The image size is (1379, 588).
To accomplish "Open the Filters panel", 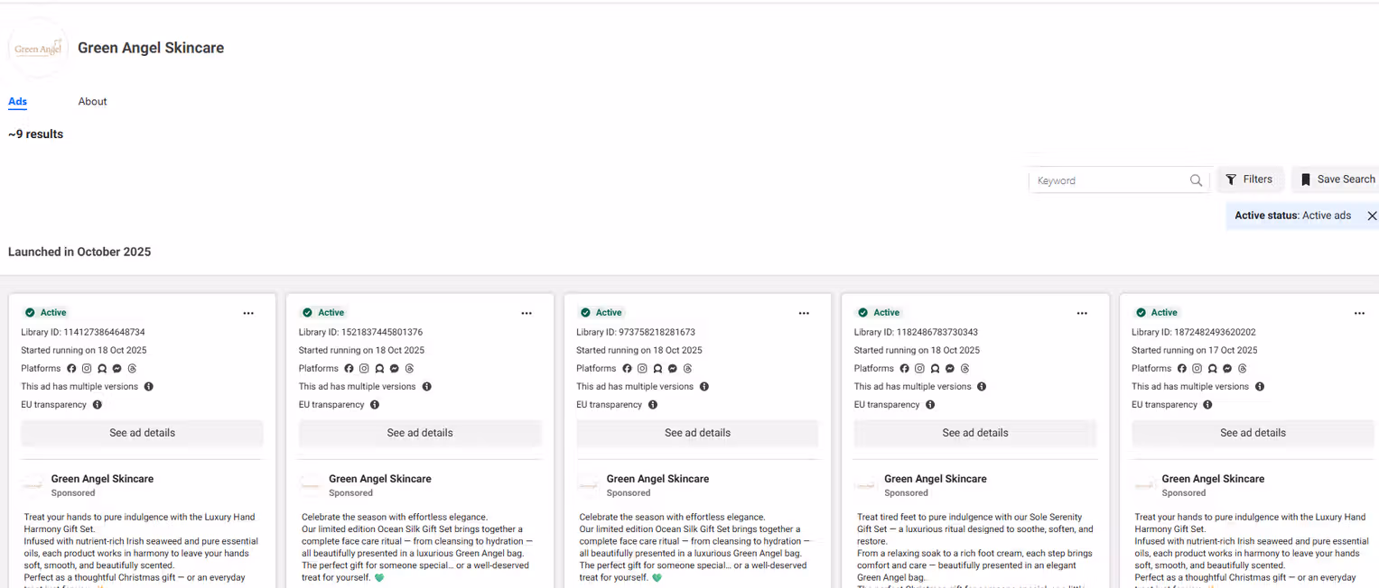I will [1249, 179].
